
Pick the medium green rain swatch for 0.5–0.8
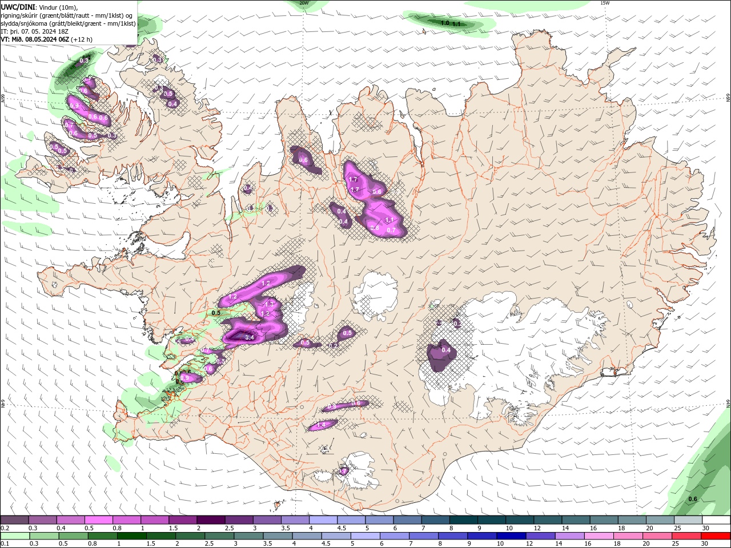[x=73, y=536]
